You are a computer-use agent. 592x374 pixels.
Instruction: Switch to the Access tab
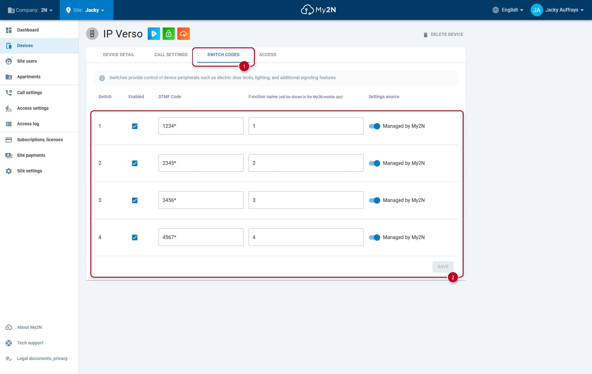268,55
